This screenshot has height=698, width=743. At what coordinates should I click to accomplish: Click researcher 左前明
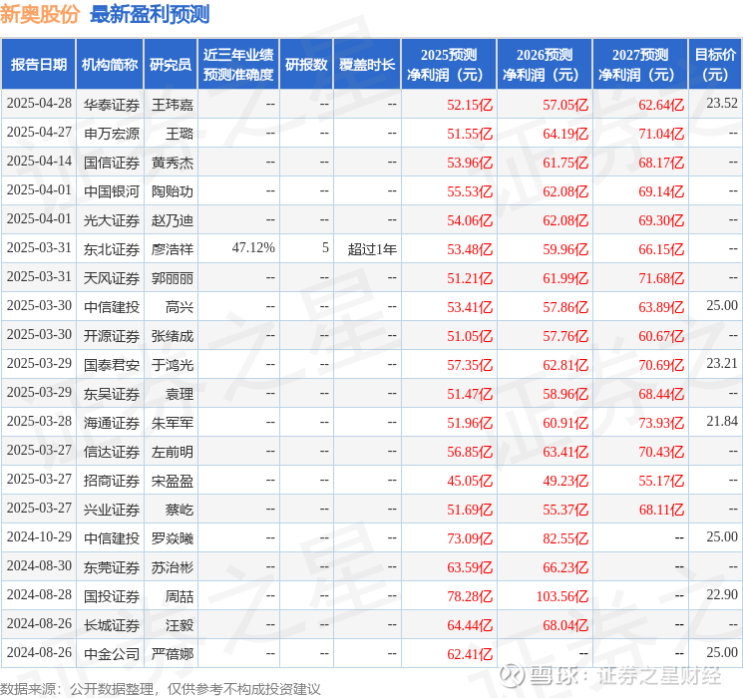click(x=172, y=452)
